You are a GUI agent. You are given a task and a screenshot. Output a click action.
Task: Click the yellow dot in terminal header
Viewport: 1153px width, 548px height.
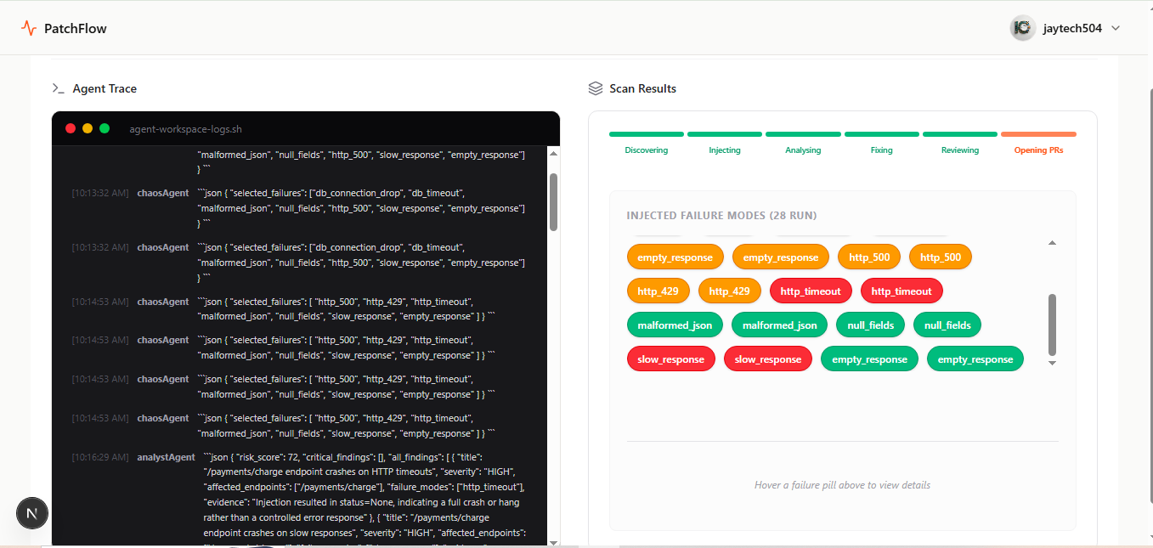pyautogui.click(x=88, y=128)
